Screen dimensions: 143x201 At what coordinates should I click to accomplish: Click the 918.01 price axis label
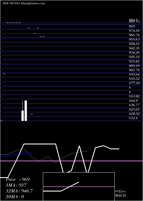click(134, 61)
